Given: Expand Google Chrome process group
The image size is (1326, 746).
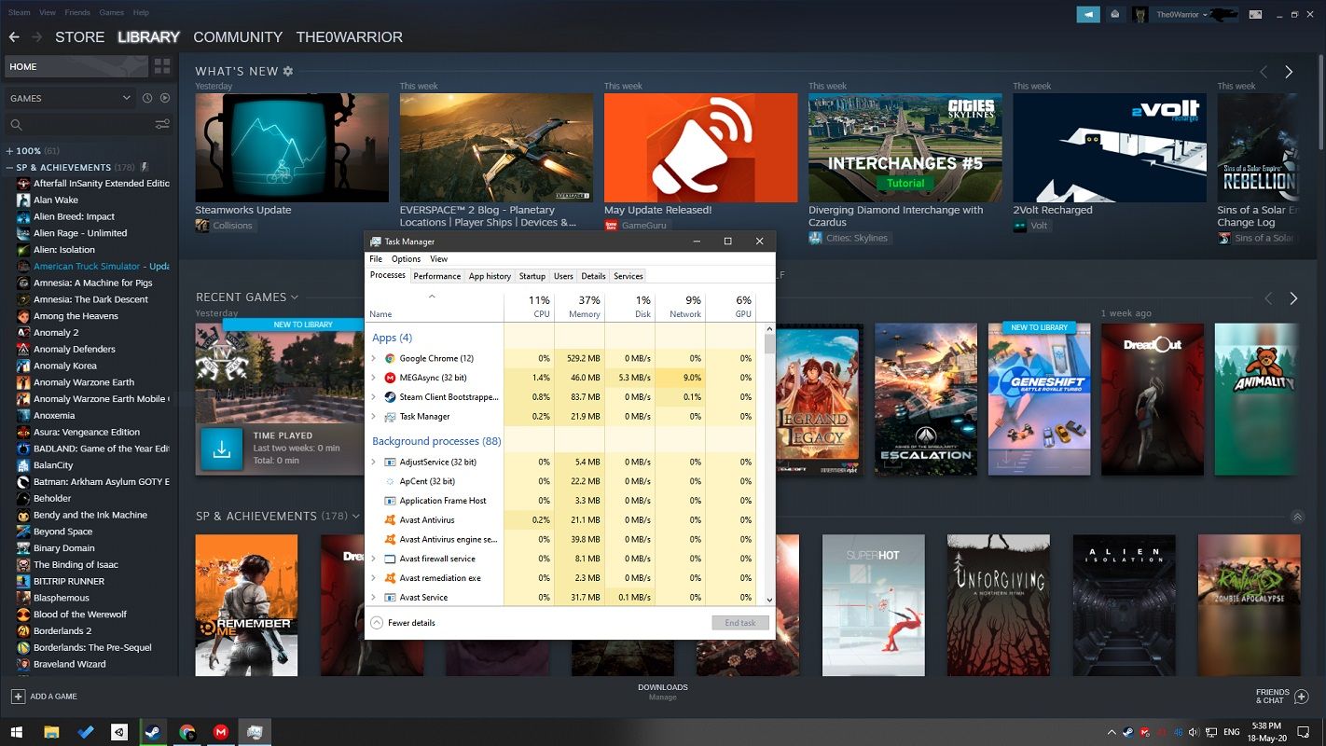Looking at the screenshot, I should pos(374,358).
